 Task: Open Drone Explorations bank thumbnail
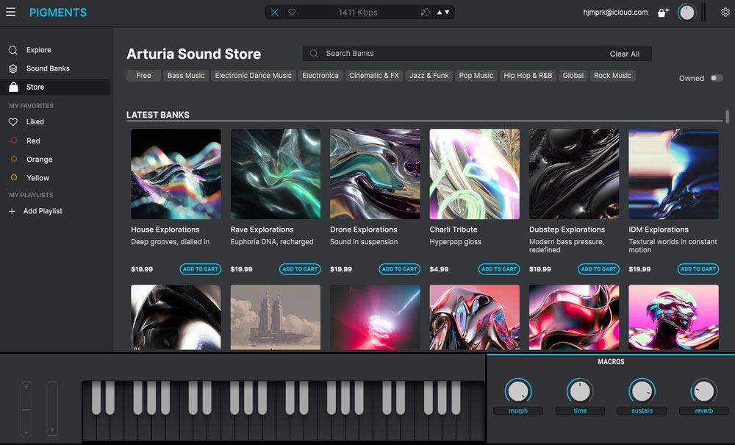click(375, 174)
